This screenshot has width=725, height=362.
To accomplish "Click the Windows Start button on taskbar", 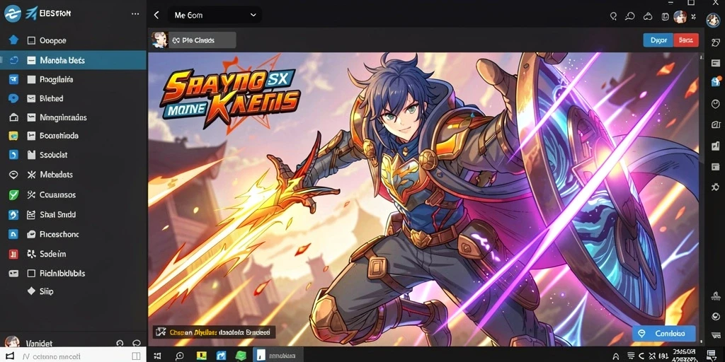I will [157, 356].
